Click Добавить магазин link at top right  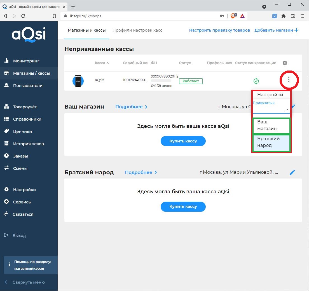click(x=276, y=30)
